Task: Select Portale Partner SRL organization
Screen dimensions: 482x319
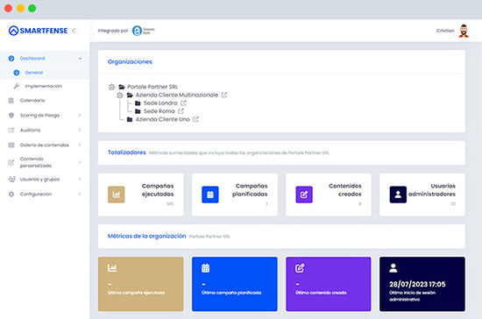Action: click(x=152, y=87)
